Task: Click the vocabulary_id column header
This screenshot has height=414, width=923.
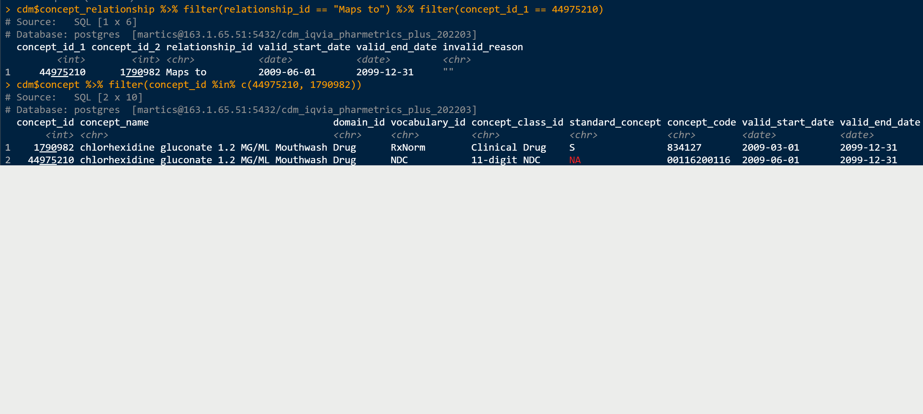Action: [x=428, y=122]
